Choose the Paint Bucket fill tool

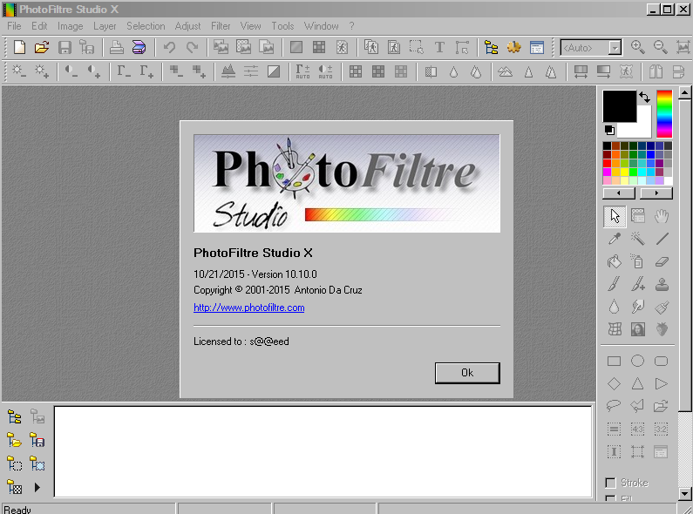tap(614, 261)
